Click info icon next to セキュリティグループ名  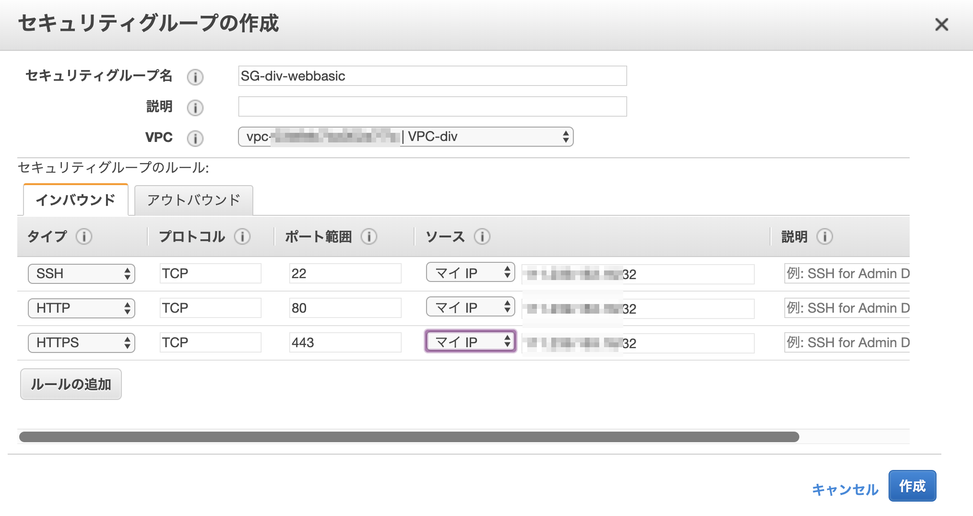tap(195, 77)
